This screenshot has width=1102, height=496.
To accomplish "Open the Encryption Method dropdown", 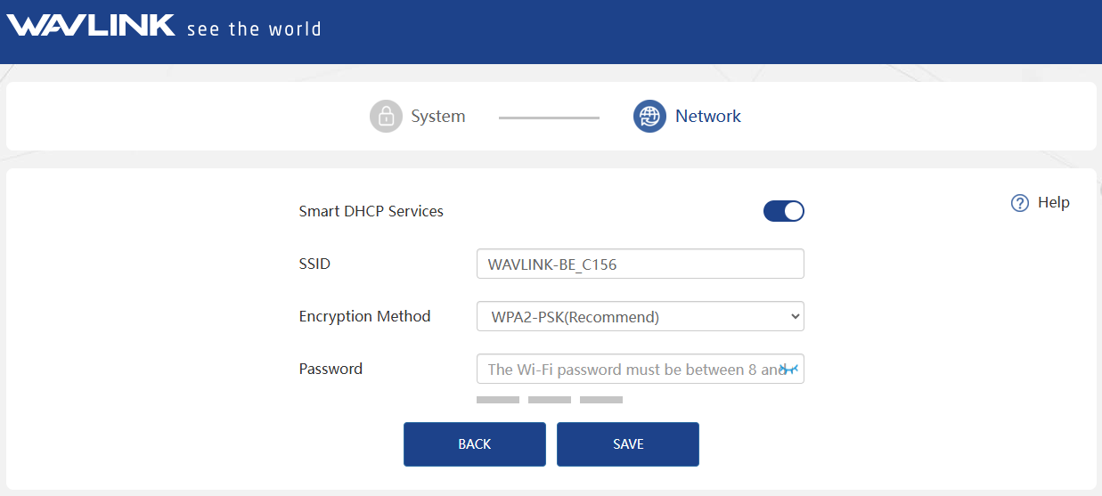I will [640, 316].
